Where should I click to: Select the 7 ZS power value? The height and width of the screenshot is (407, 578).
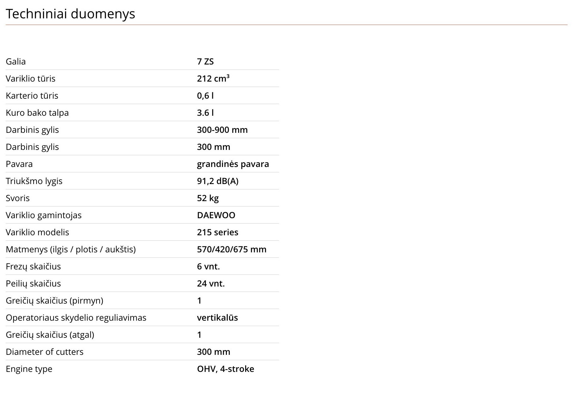point(205,61)
